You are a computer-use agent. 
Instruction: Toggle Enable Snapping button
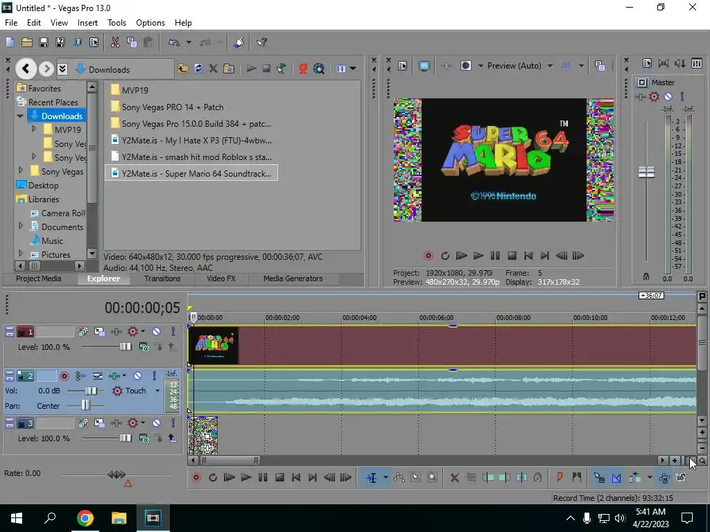[x=599, y=478]
